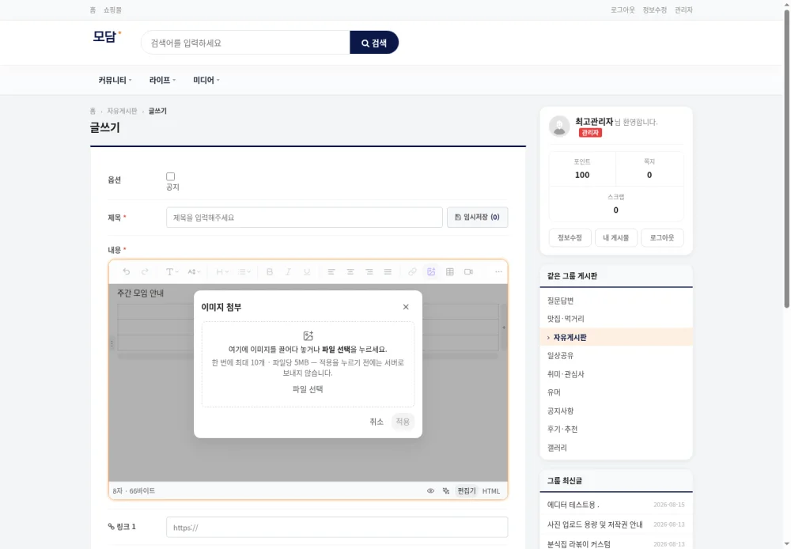Screen dimensions: 791x549
Task: Apply italic formatting in the editor
Action: tap(288, 272)
